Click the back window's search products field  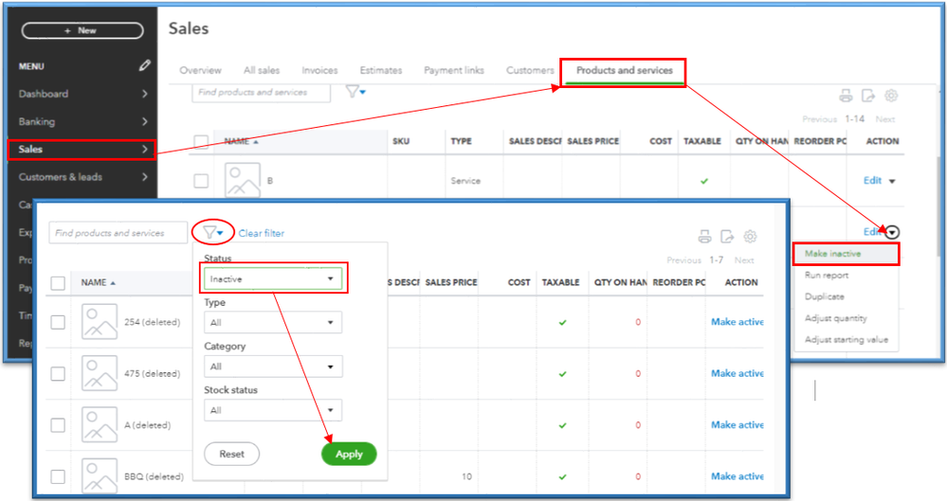261,93
